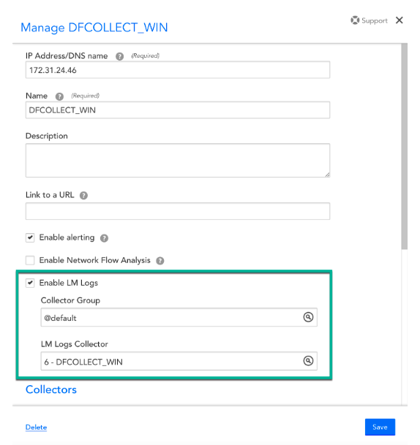The image size is (420, 445).
Task: Open Collector Group search icon
Action: click(x=308, y=317)
